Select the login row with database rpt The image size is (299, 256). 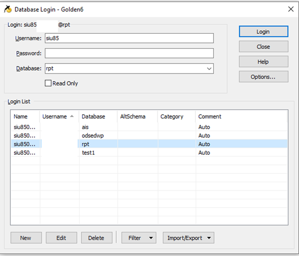[x=149, y=144]
